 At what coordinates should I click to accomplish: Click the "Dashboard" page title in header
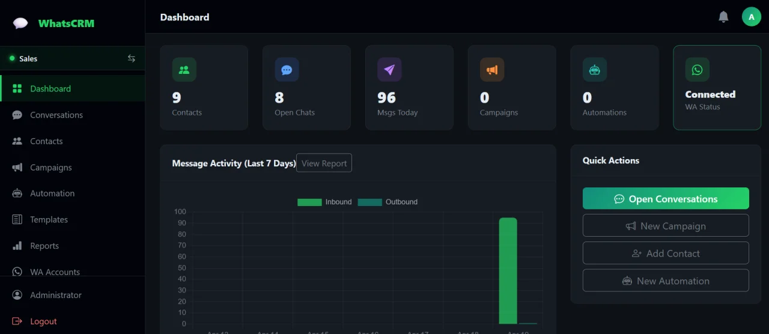pyautogui.click(x=184, y=17)
